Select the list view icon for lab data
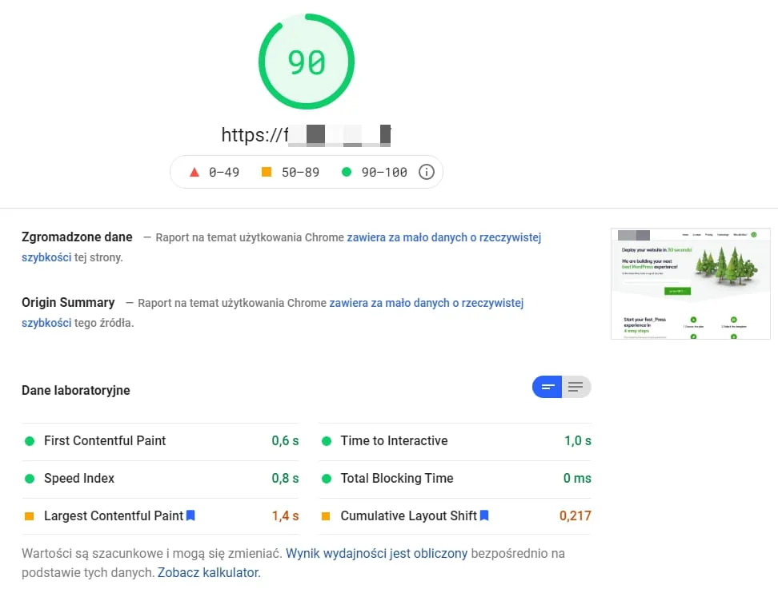Screen dimensions: 778x593 point(576,387)
